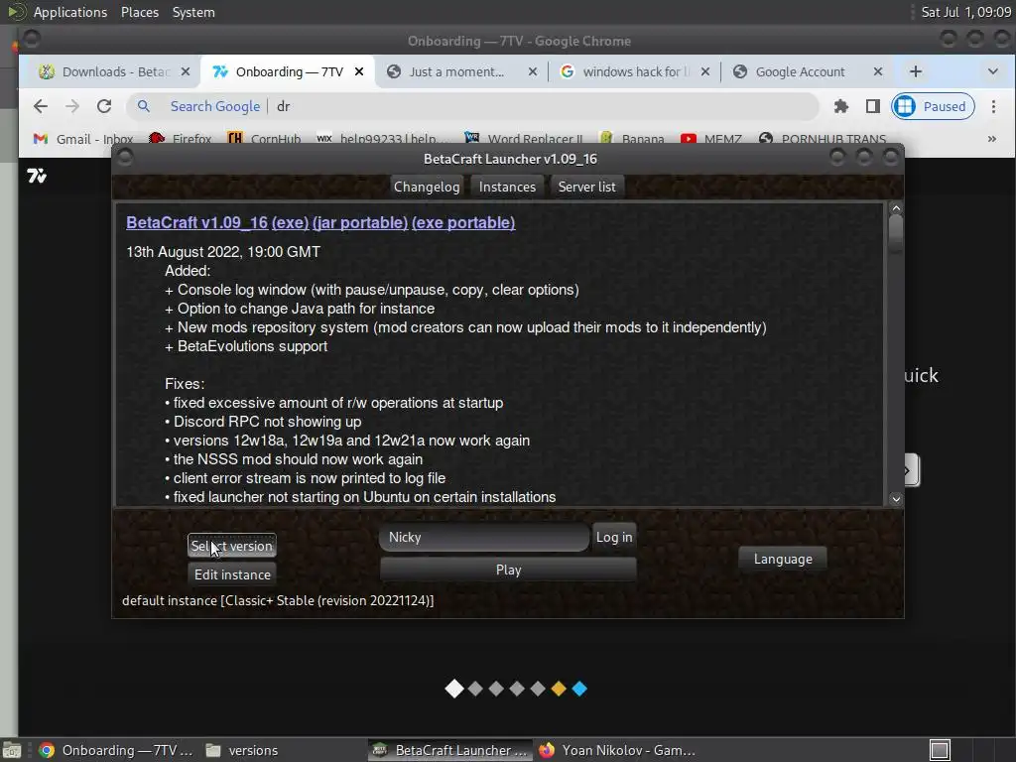Viewport: 1016px width, 762px height.
Task: Close the Downloads - Betacraft tab
Action: 186,71
